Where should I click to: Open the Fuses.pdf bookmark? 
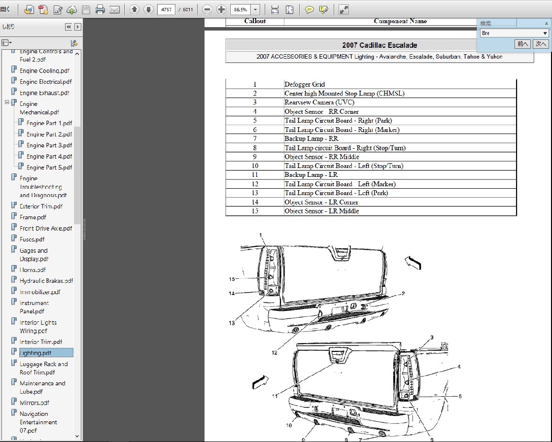pyautogui.click(x=32, y=239)
